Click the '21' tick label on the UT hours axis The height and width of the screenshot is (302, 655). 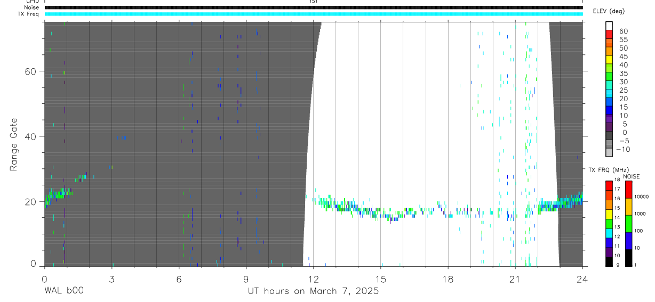(515, 279)
